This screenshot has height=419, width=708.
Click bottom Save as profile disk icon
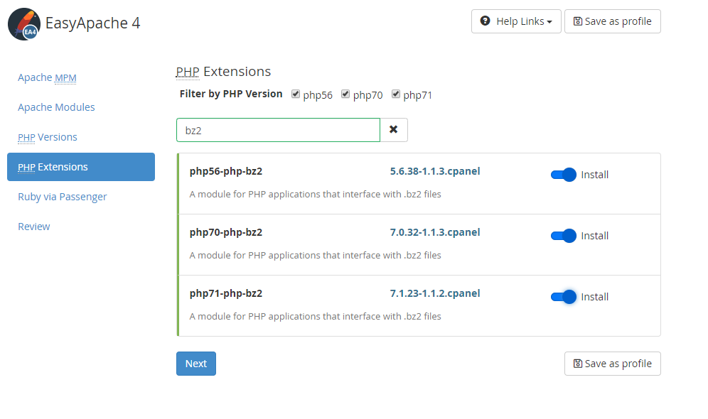(577, 364)
